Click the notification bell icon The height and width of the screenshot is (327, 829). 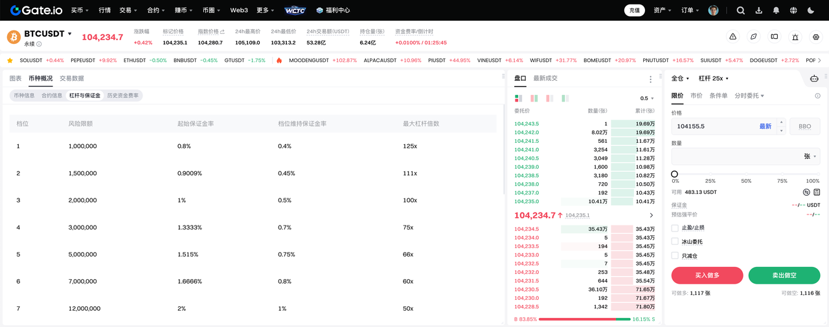click(776, 10)
